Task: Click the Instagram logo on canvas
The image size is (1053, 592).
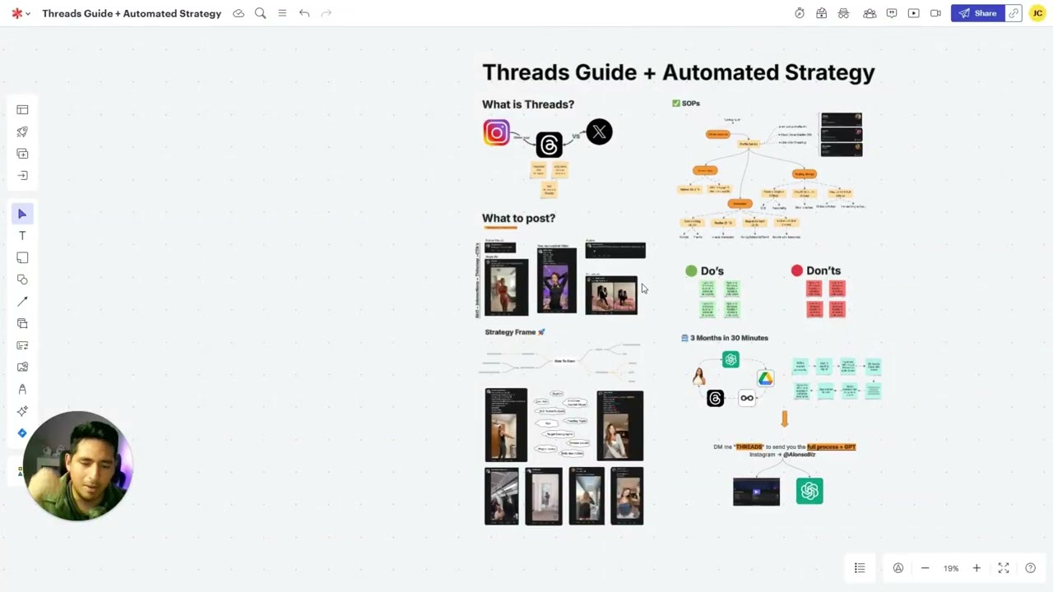Action: (x=496, y=132)
